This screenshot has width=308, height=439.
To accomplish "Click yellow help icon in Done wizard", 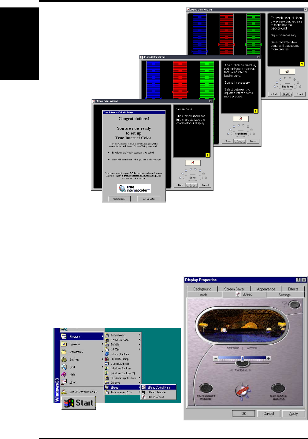I will click(207, 155).
